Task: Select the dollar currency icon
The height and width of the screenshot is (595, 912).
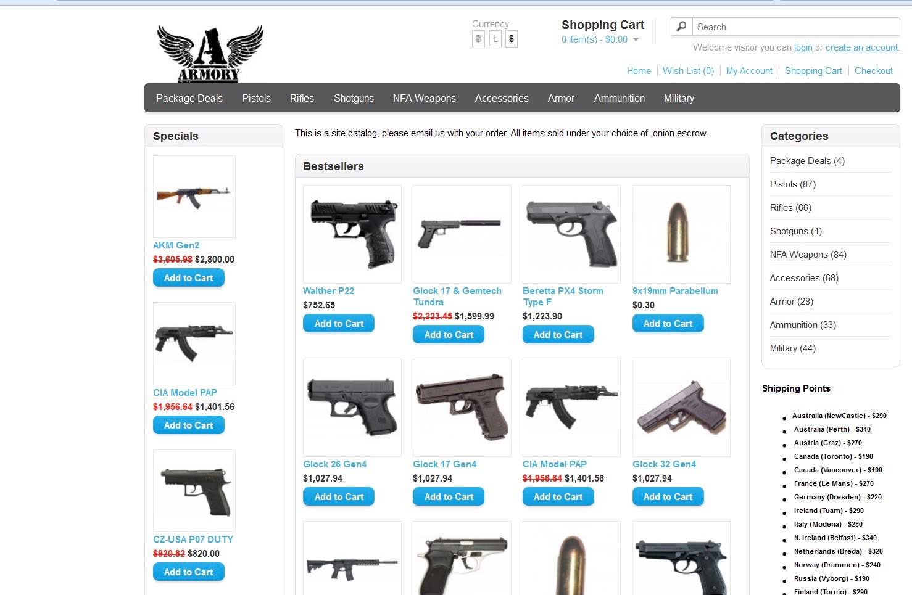Action: [x=512, y=39]
